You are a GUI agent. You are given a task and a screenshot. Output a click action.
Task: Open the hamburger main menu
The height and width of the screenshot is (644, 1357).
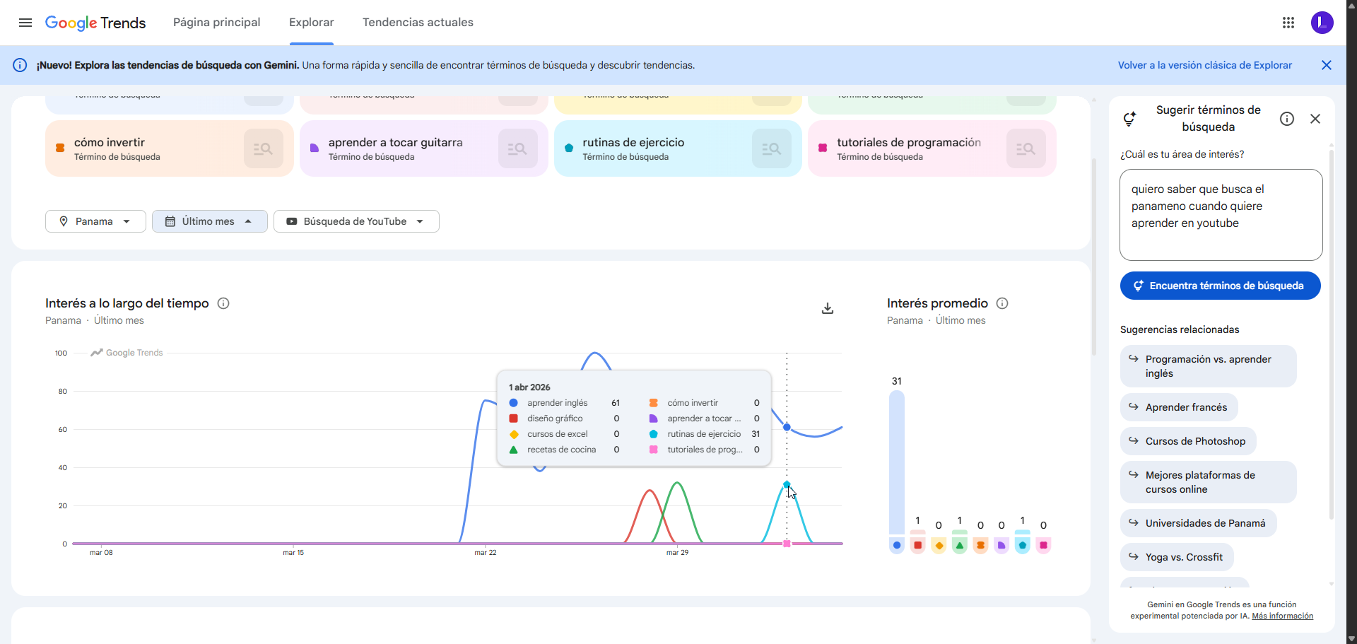tap(25, 23)
